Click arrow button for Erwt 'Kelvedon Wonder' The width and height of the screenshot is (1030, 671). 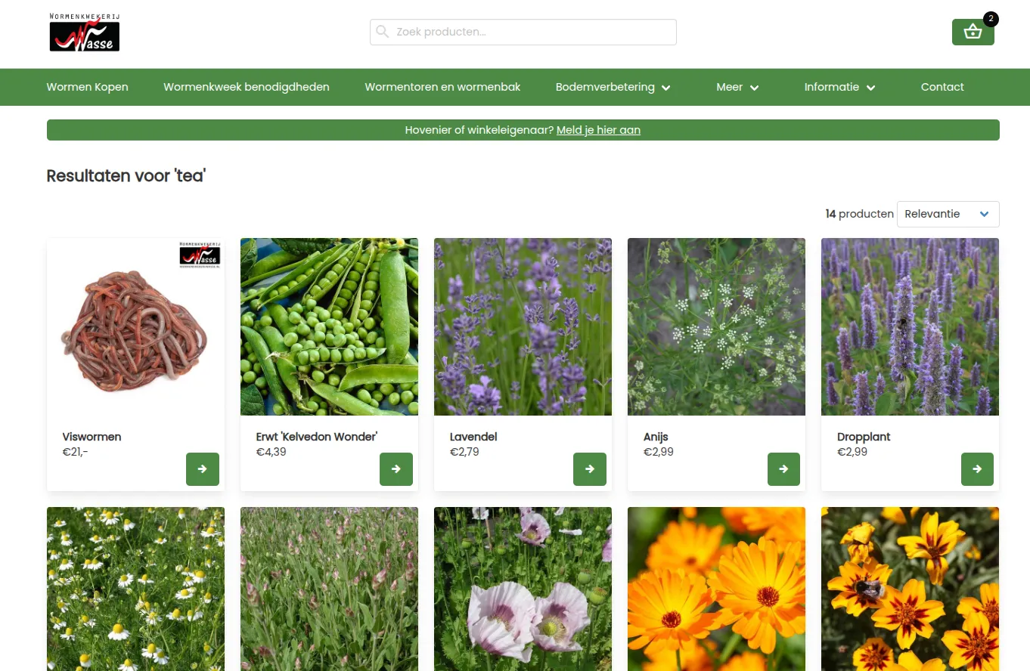(x=396, y=469)
